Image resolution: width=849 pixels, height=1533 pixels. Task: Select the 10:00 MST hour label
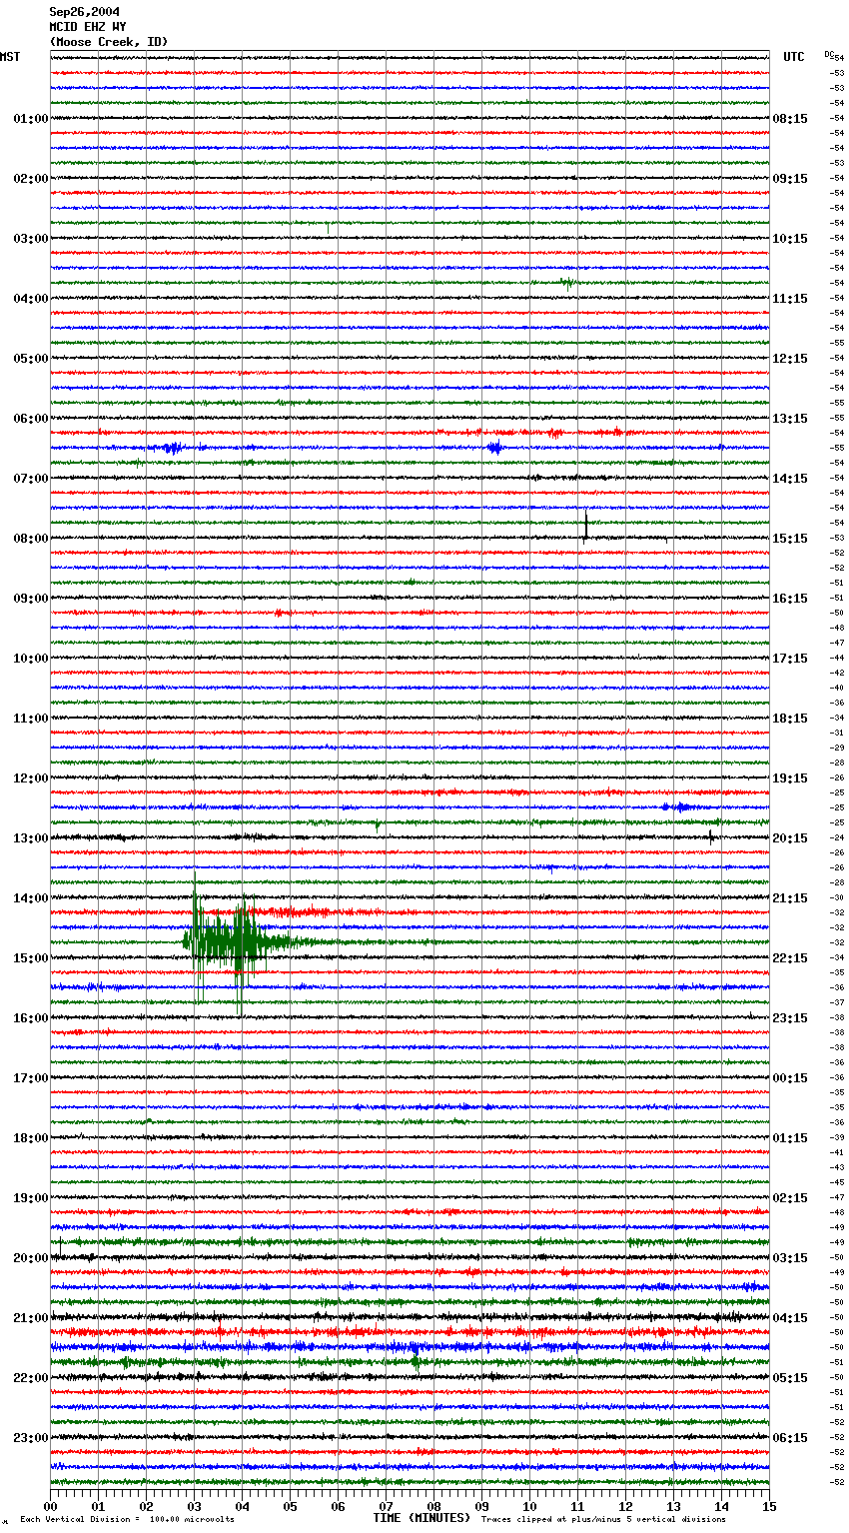(x=31, y=659)
